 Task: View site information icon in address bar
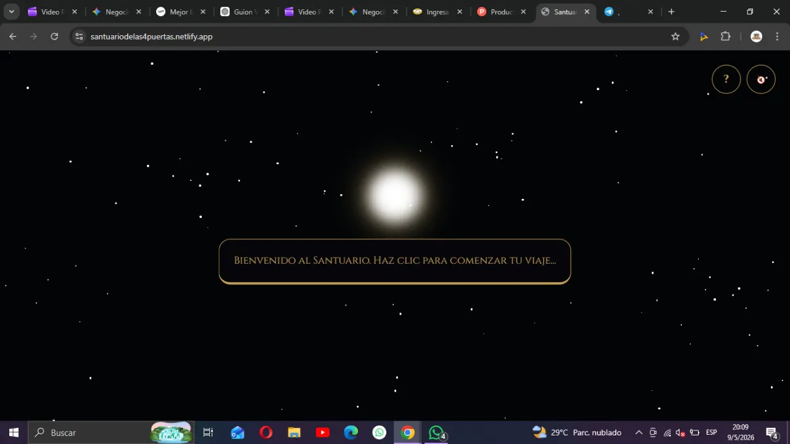click(x=79, y=36)
